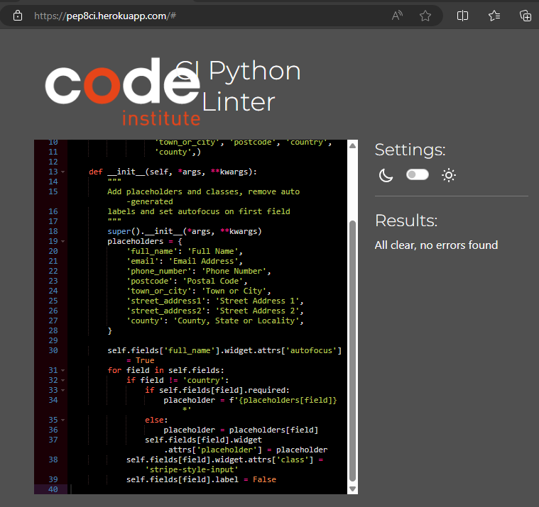This screenshot has width=539, height=507.
Task: Click 'All clear, no errors found' text
Action: [436, 245]
